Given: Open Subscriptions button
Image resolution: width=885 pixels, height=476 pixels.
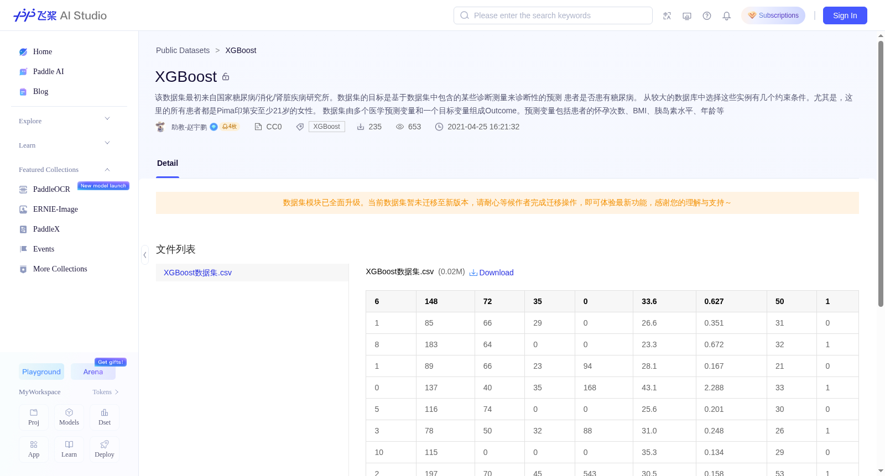Looking at the screenshot, I should pos(773,15).
